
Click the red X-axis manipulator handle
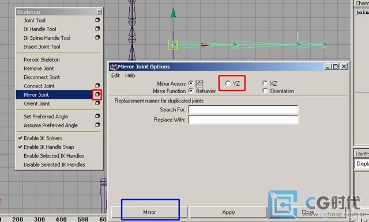(x=205, y=44)
